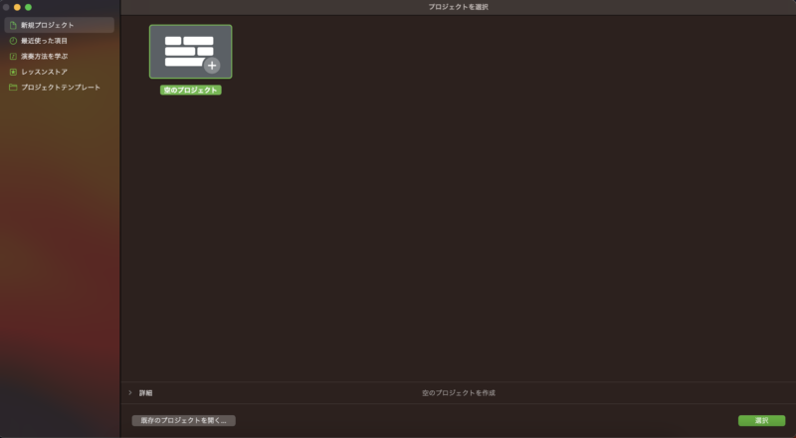Click the 空のプロジェクト green label
Viewport: 796px width, 438px height.
(190, 90)
